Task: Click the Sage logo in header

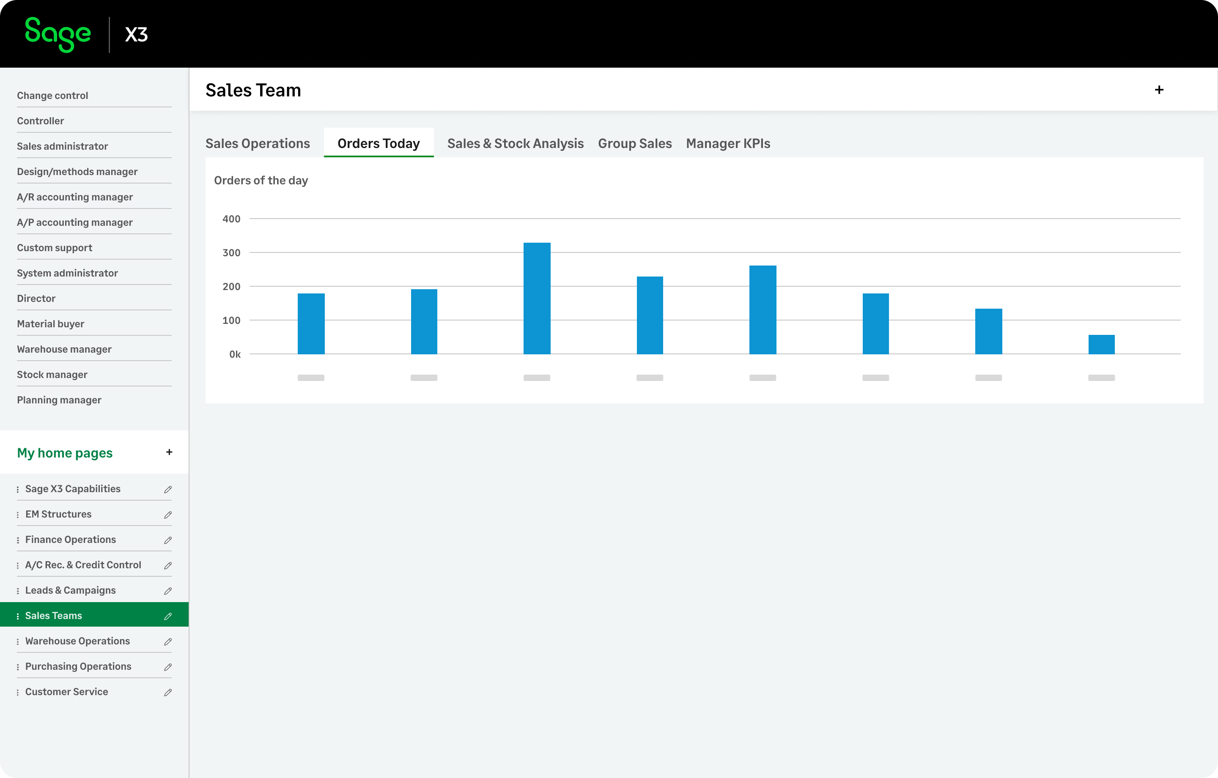Action: (x=58, y=34)
